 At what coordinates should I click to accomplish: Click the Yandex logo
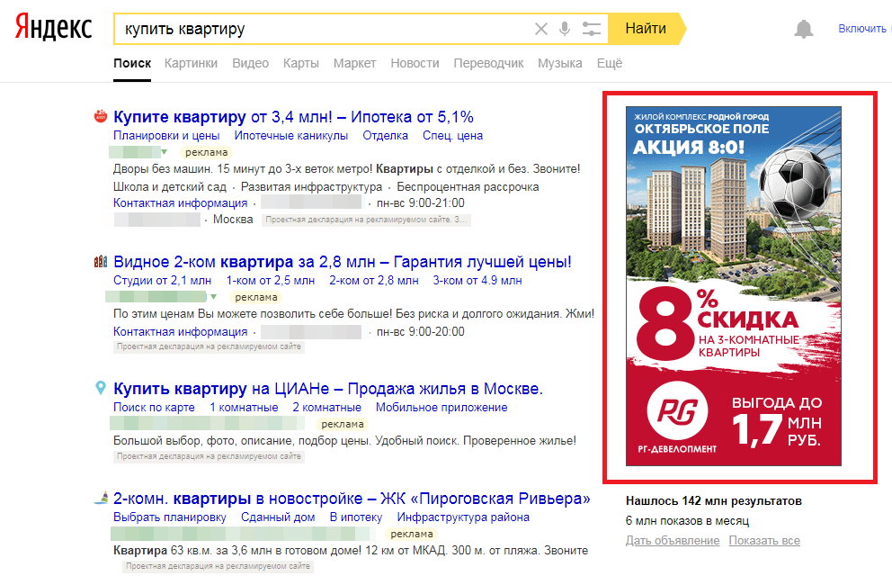pos(53,27)
